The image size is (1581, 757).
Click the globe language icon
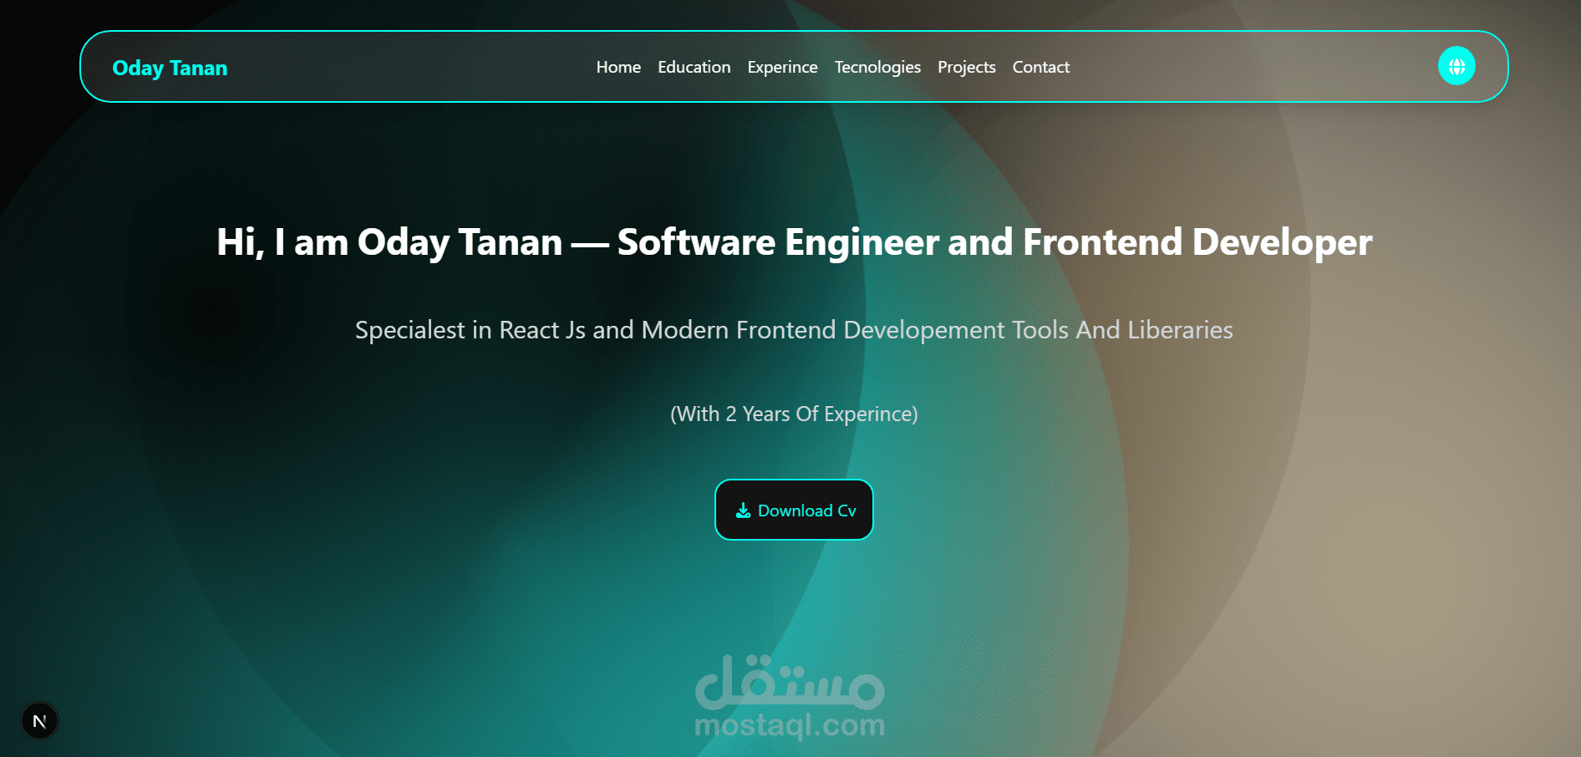[1456, 66]
